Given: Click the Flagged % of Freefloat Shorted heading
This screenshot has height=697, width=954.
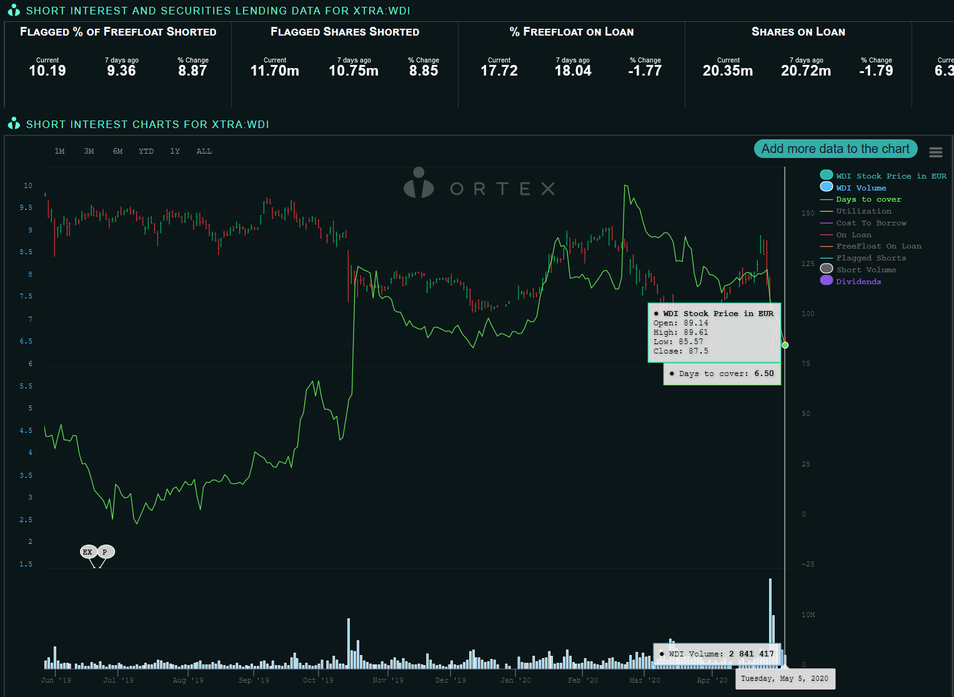Looking at the screenshot, I should (118, 32).
